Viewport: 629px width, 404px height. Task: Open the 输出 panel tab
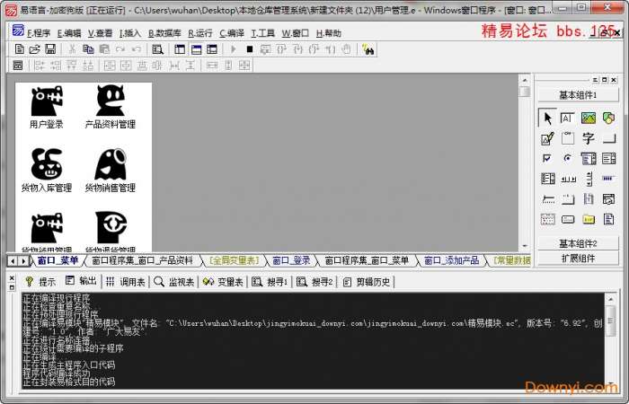pos(81,281)
